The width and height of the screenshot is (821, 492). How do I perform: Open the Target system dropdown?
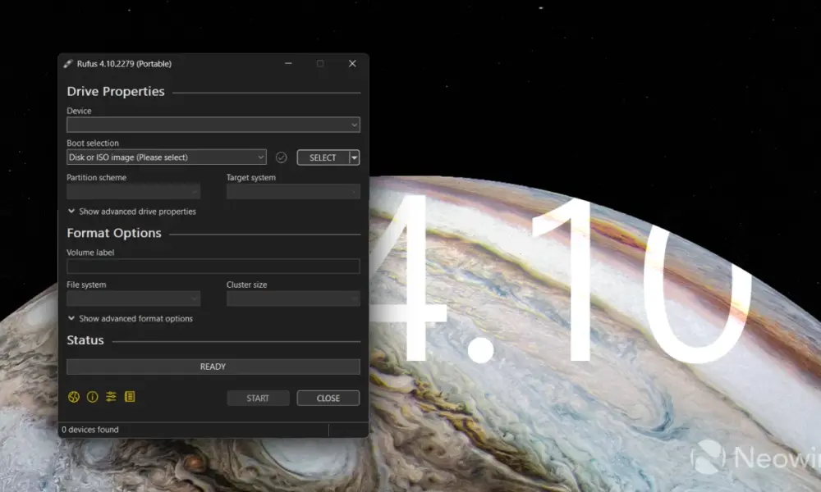click(x=292, y=192)
